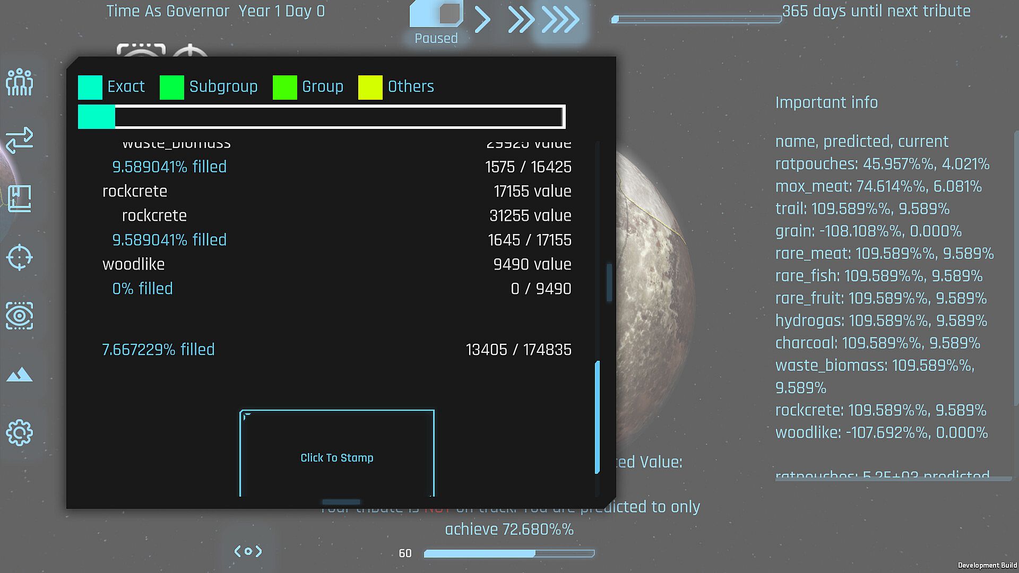Open the settings gear icon

[20, 433]
